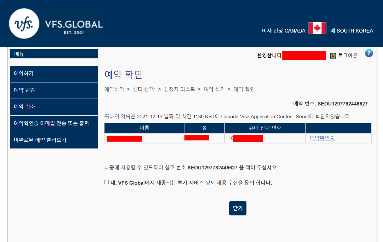Open 예약하기 in the side menu
Image resolution: width=383 pixels, height=242 pixels.
[x=54, y=73]
